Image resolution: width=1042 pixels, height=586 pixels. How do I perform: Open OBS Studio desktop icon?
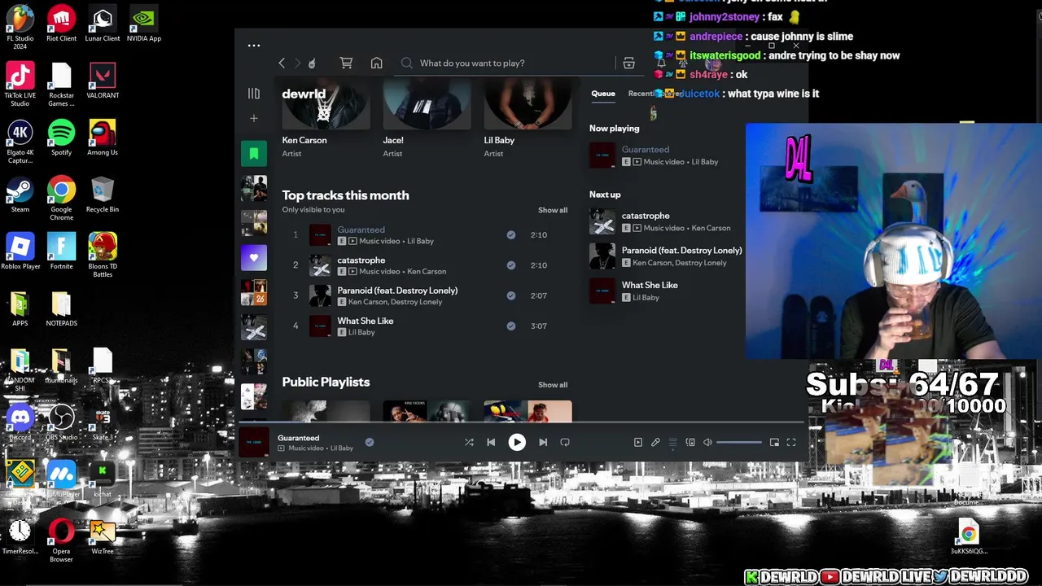tap(61, 423)
